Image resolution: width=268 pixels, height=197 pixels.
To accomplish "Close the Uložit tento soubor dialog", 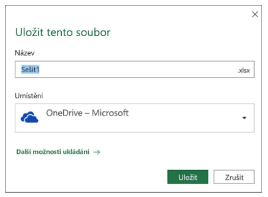I will click(255, 14).
